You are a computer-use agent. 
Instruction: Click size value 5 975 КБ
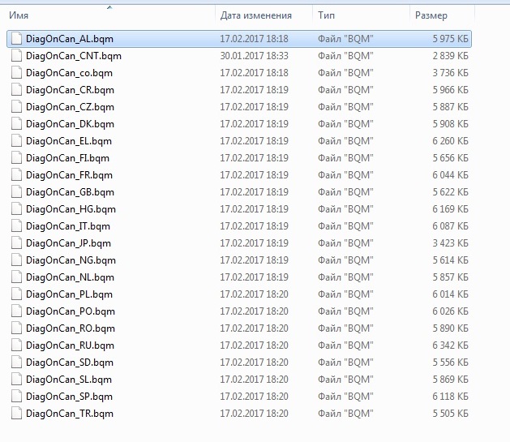coord(451,39)
